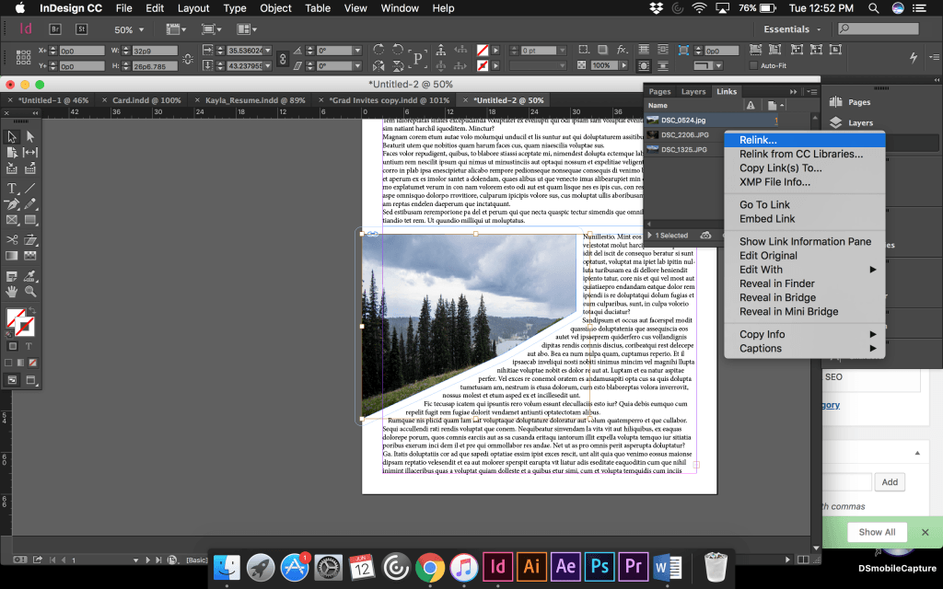
Task: Click Embed Link in the context menu
Action: click(767, 219)
